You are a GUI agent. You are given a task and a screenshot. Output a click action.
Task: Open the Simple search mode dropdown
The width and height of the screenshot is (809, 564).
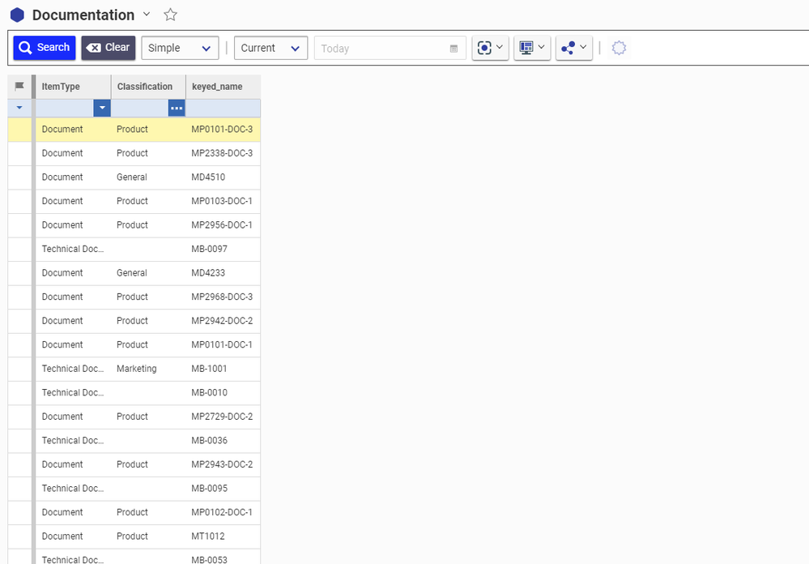(x=180, y=48)
